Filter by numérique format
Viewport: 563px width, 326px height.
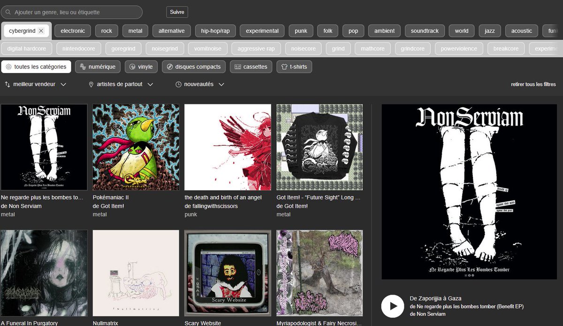point(98,67)
